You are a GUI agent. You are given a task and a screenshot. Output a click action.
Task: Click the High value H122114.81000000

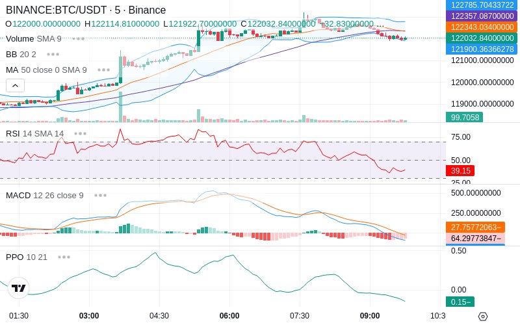122,24
